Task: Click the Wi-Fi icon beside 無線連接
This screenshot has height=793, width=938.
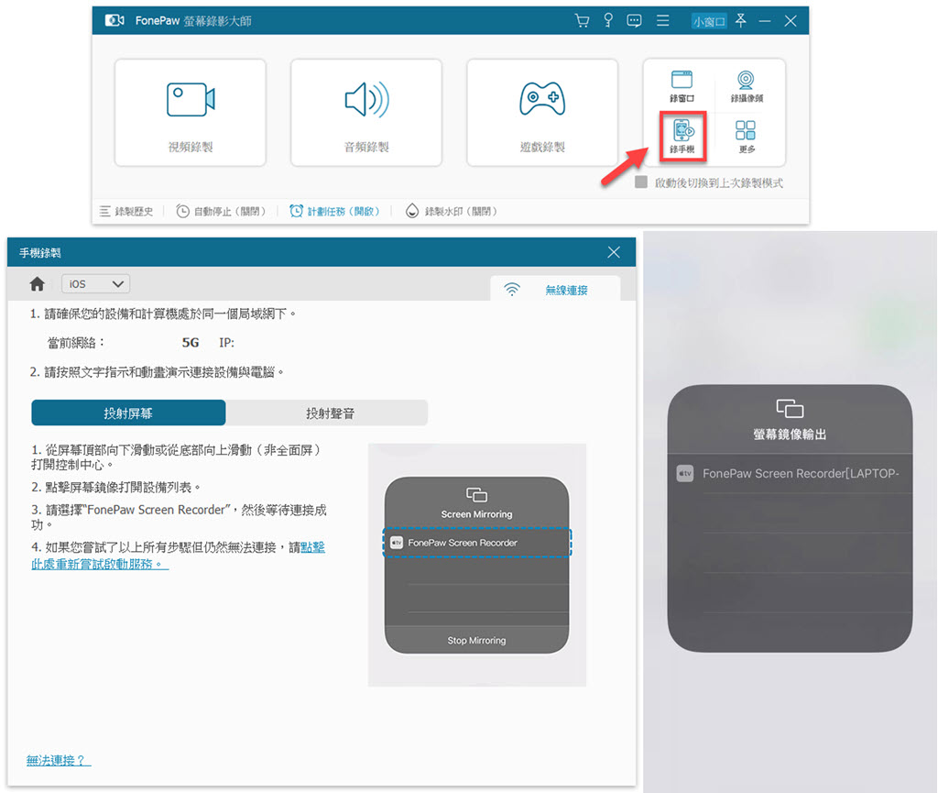Action: [x=512, y=290]
